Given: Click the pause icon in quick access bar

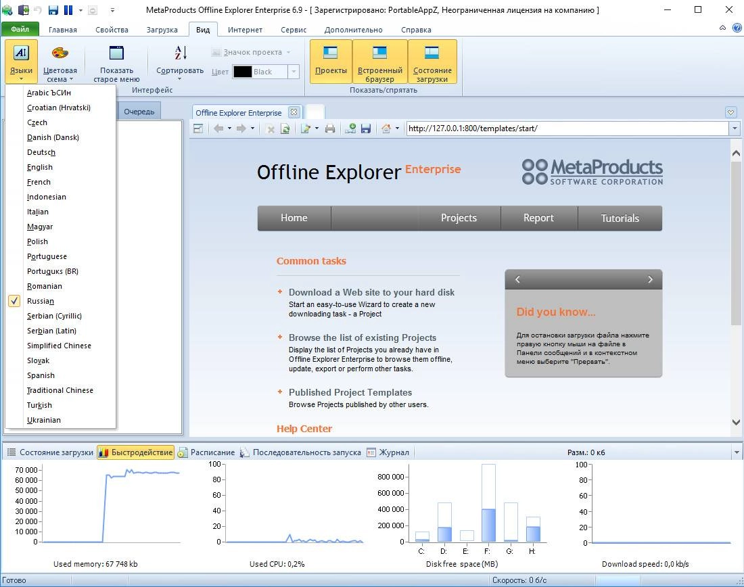Looking at the screenshot, I should tap(68, 9).
